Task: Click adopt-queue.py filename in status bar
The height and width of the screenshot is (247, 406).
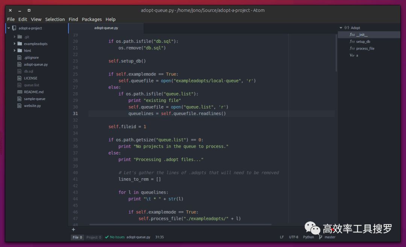Action: tap(138, 237)
